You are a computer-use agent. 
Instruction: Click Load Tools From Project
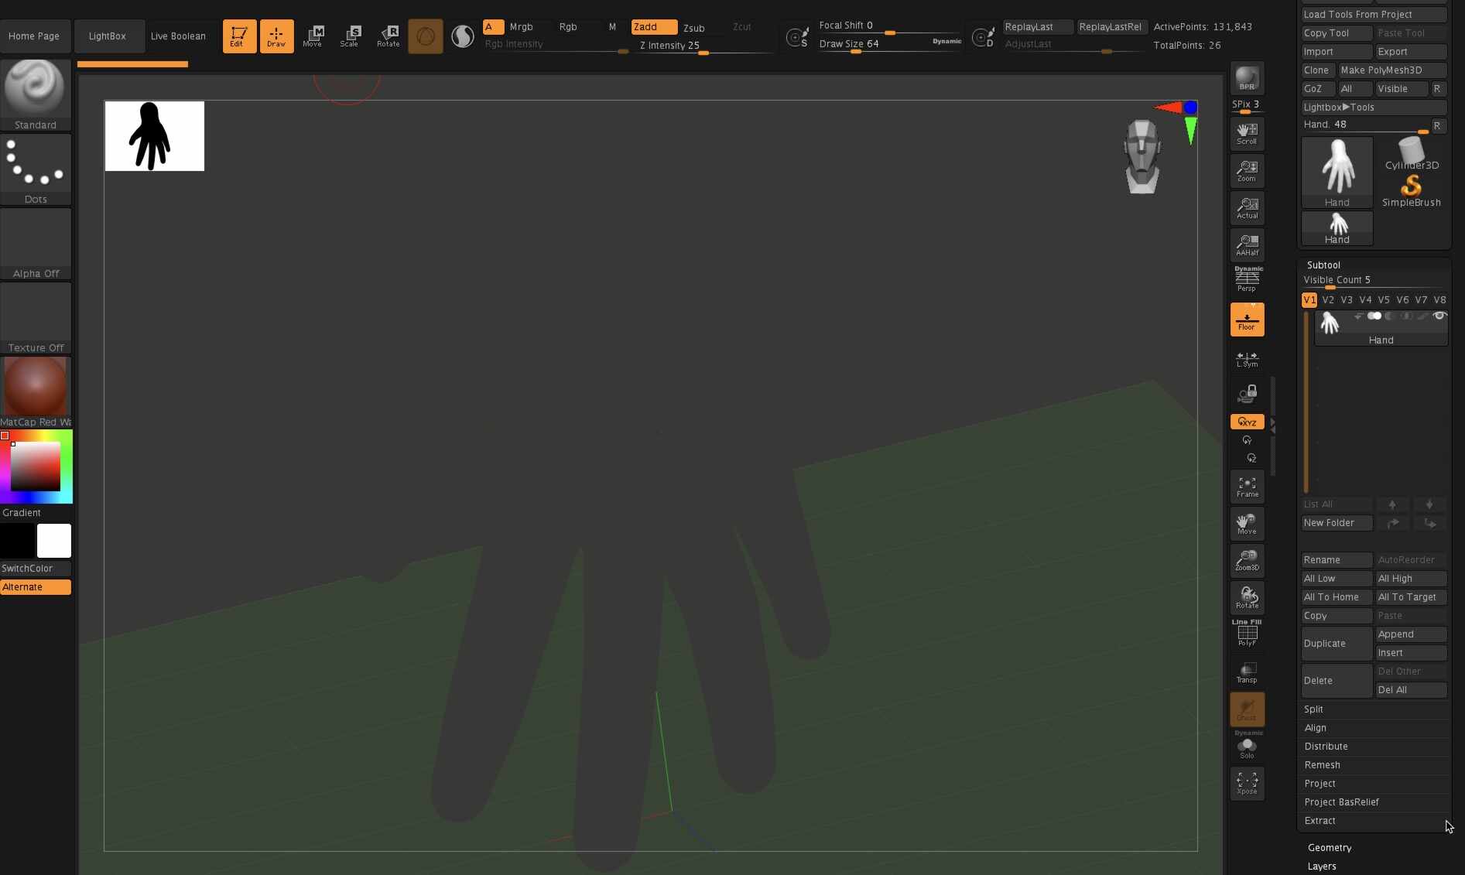tap(1374, 15)
